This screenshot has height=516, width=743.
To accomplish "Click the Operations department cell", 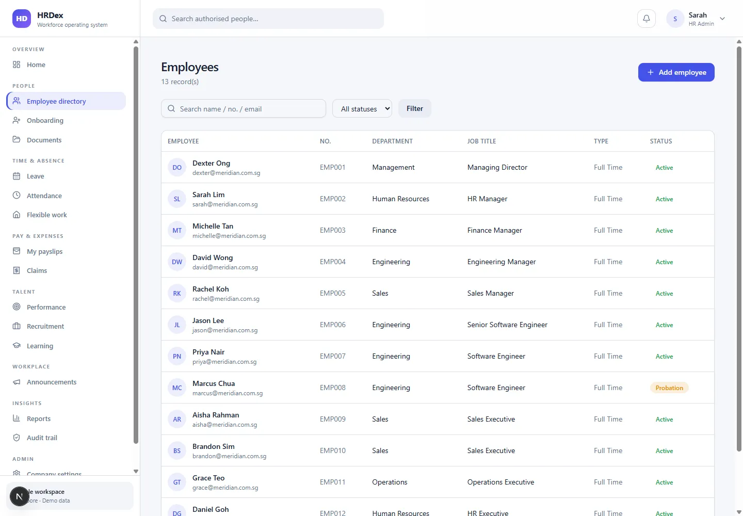I will point(390,482).
